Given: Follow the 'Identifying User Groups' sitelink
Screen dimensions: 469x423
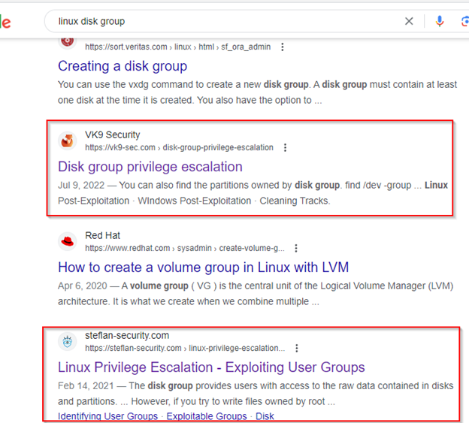Looking at the screenshot, I should 107,416.
